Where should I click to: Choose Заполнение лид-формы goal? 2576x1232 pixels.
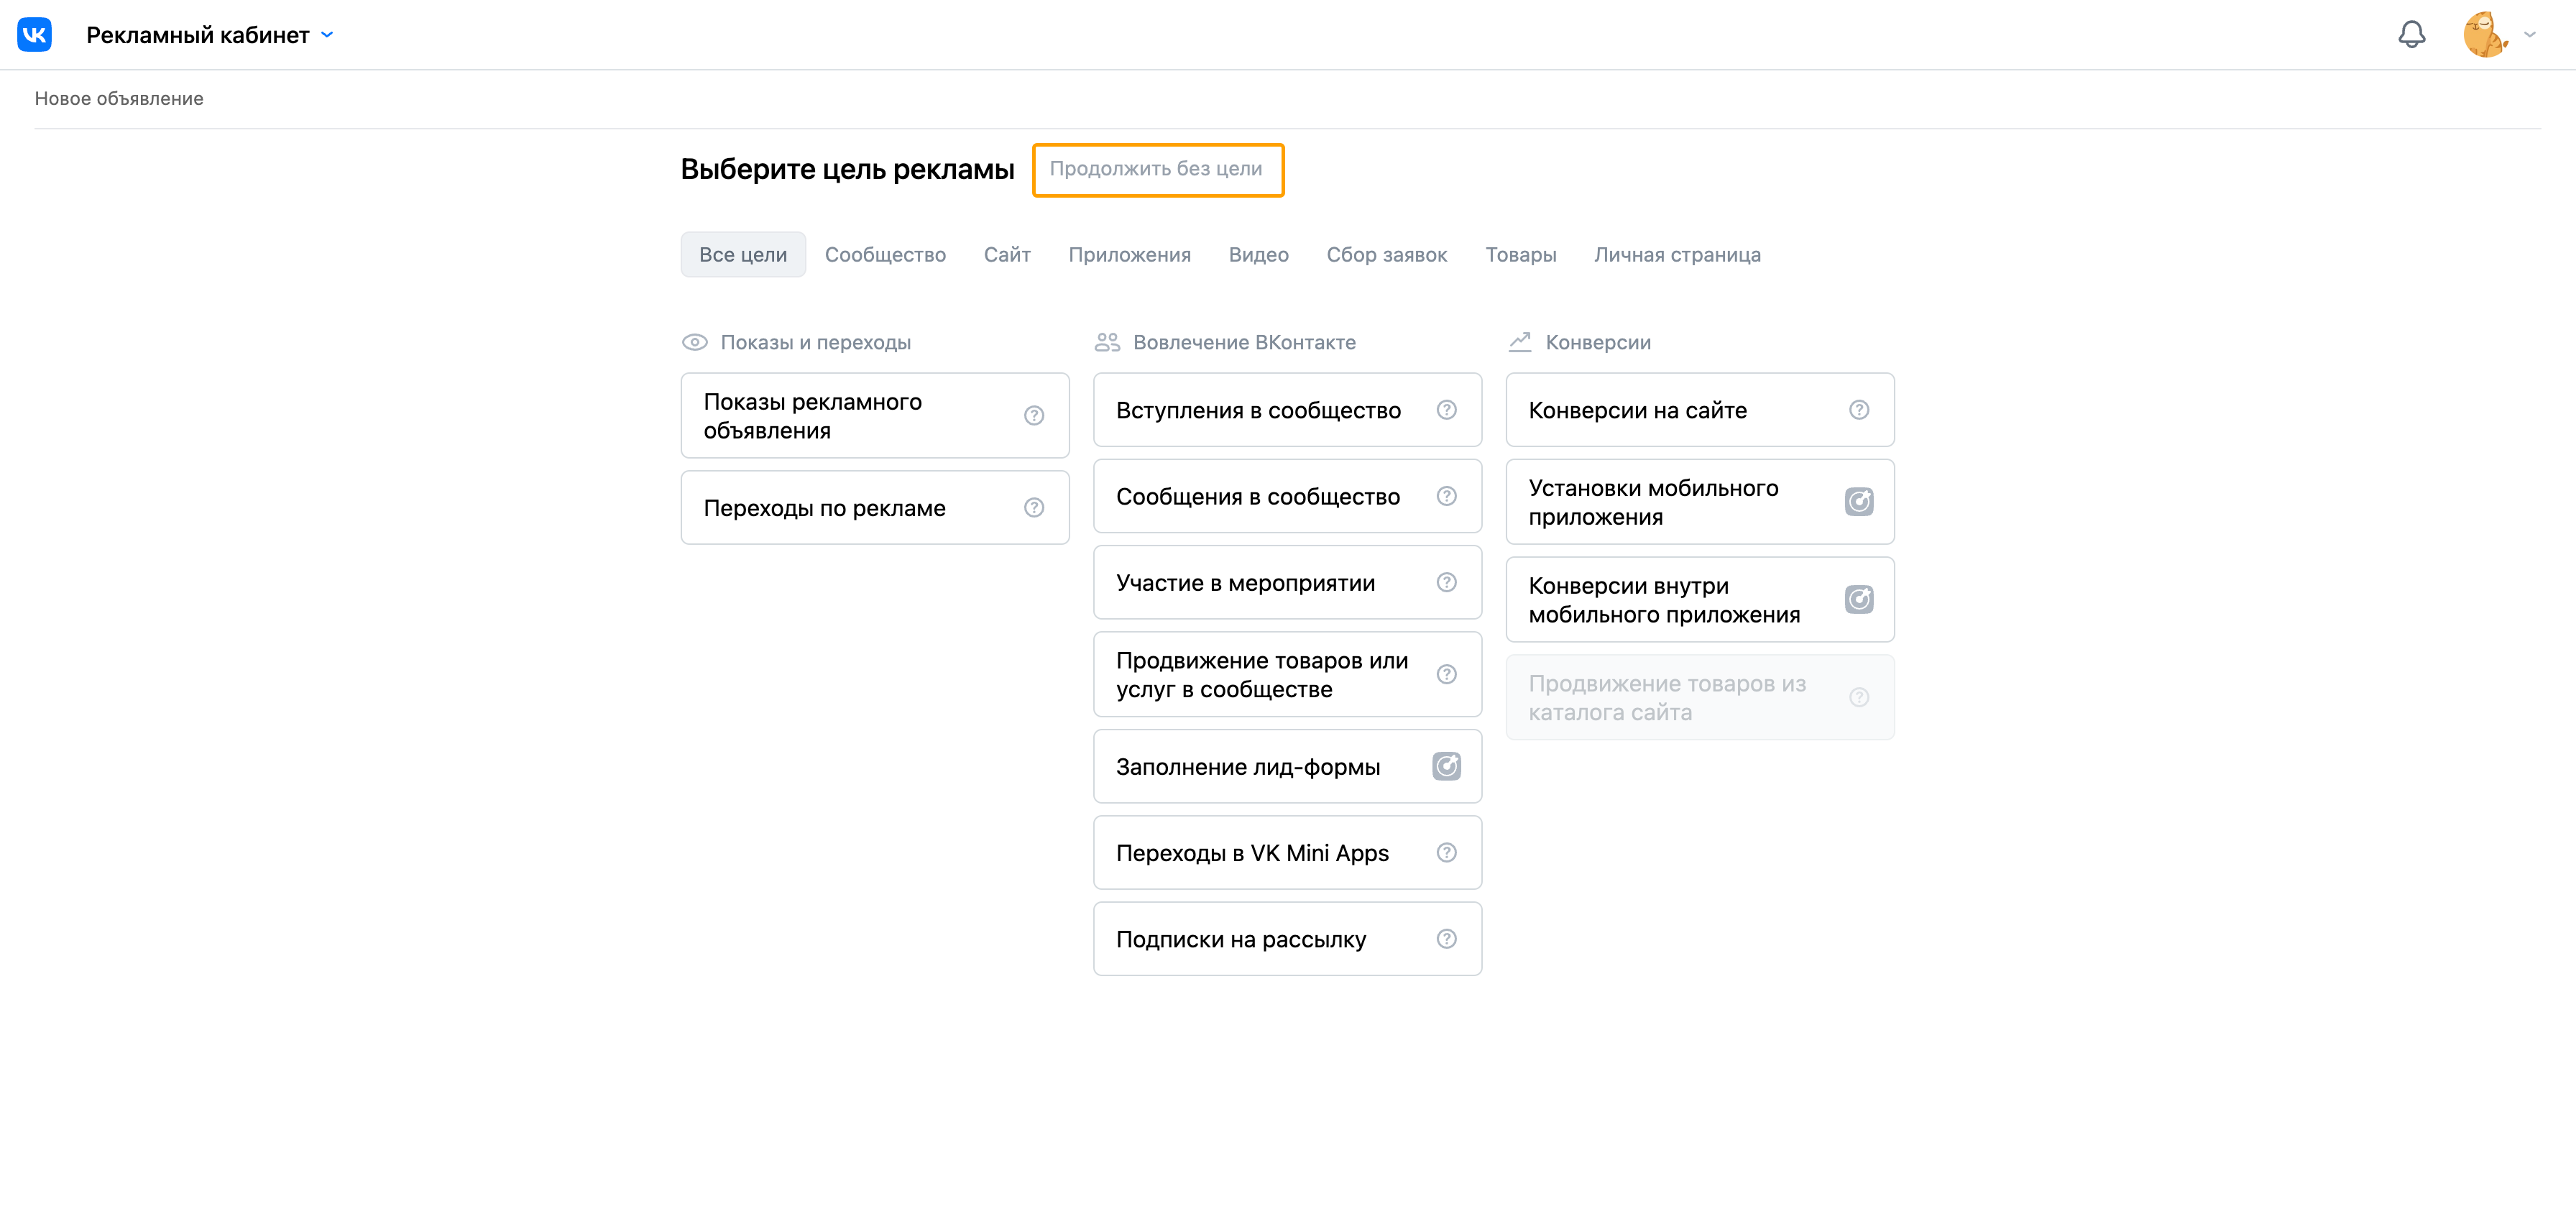1287,767
